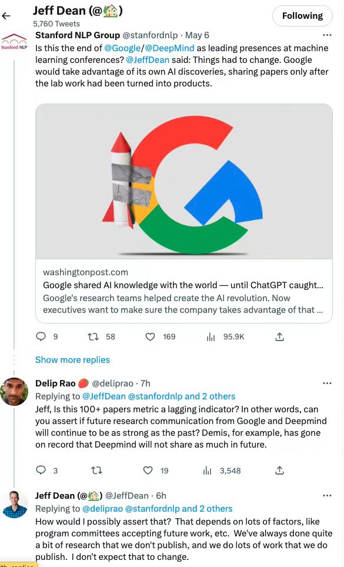Click the back arrow to return

point(8,16)
